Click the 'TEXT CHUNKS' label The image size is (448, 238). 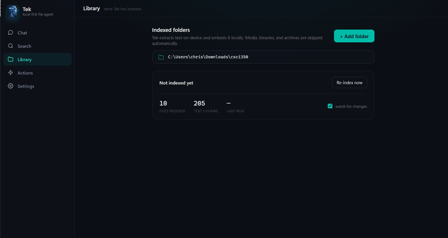point(206,111)
